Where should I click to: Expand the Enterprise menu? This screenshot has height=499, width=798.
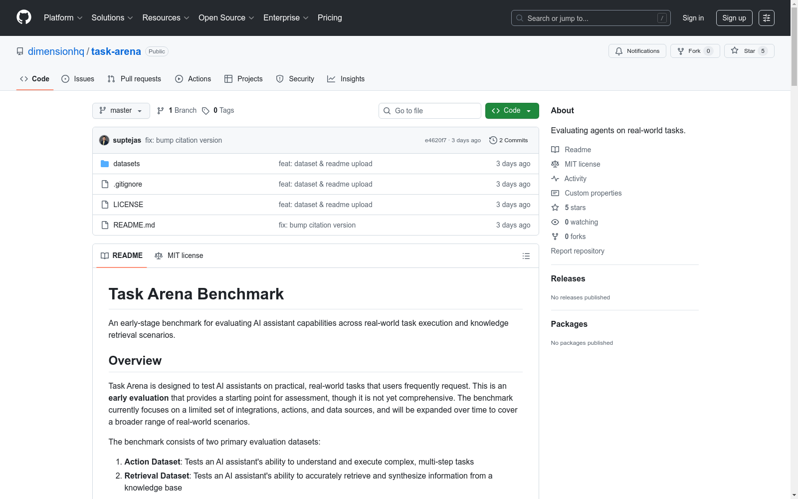tap(286, 18)
